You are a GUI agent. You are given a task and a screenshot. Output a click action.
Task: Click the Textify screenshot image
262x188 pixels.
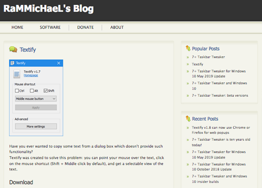tap(36, 98)
